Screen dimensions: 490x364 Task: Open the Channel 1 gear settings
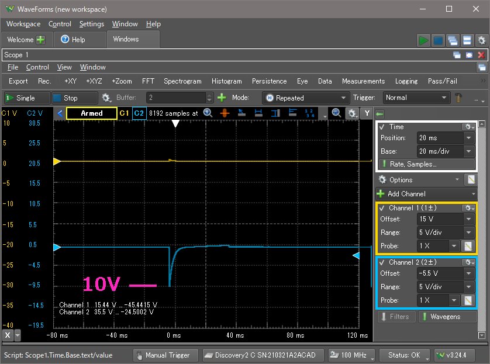coord(469,208)
